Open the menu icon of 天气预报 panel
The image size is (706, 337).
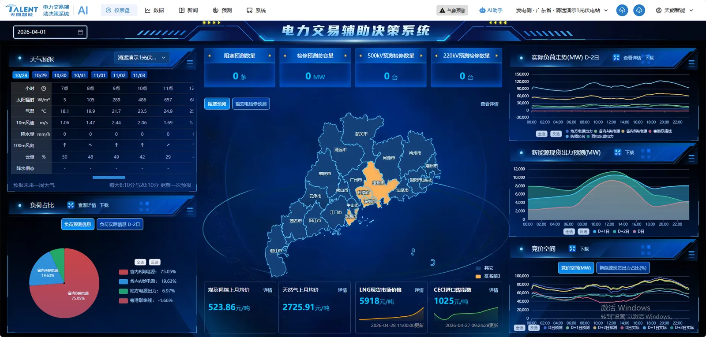pyautogui.click(x=190, y=63)
